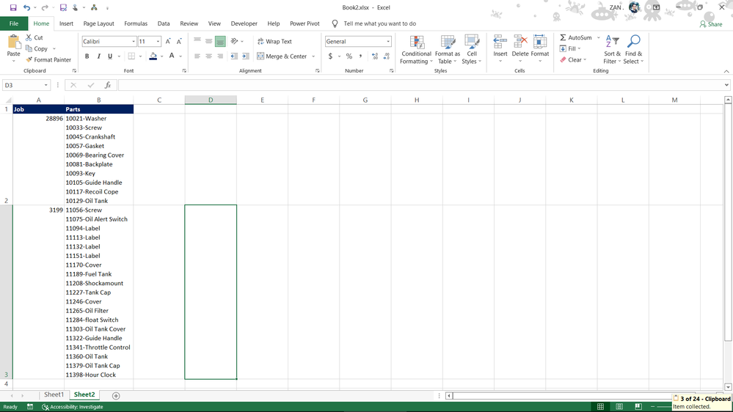Click the Orientation text angle icon
This screenshot has width=733, height=412.
[235, 41]
